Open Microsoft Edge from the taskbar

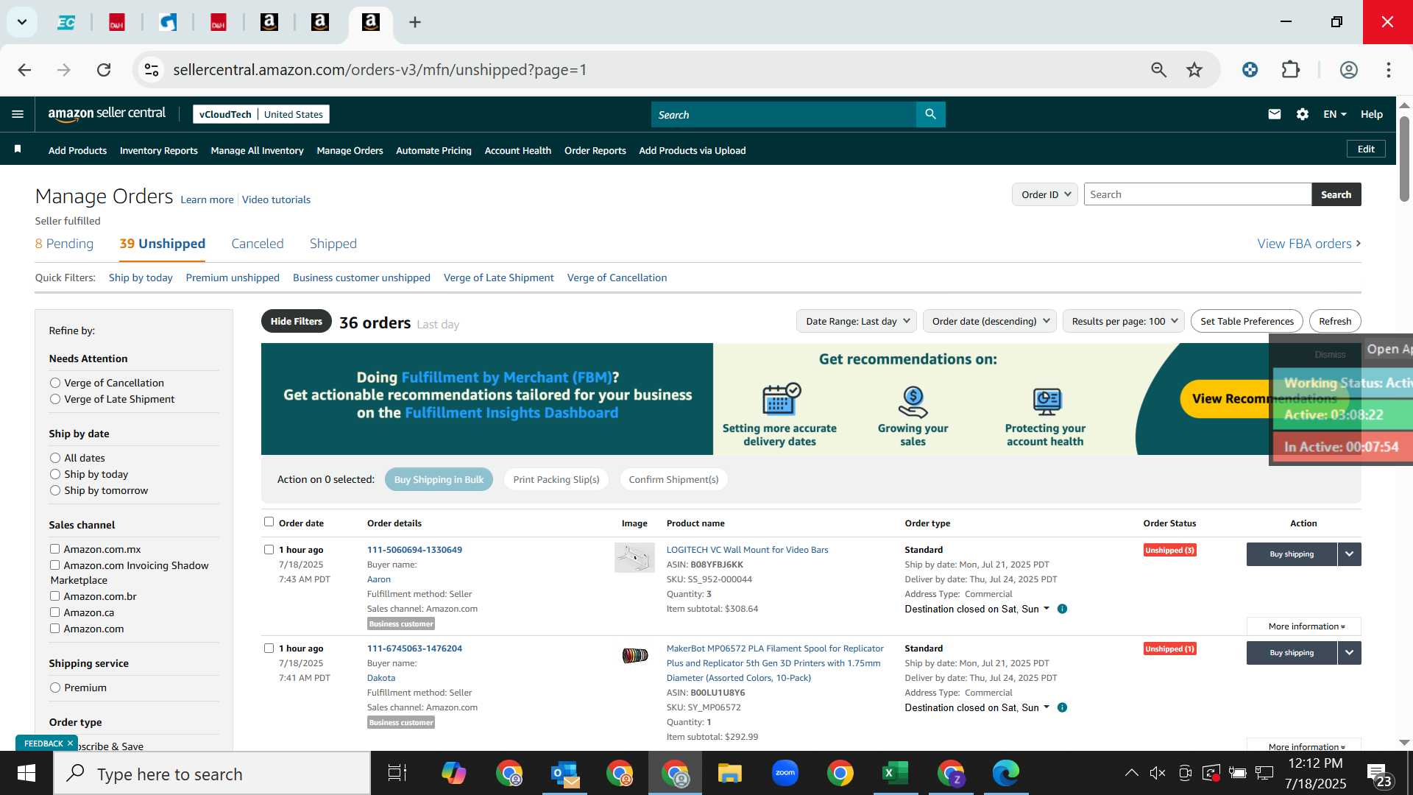pos(1005,773)
